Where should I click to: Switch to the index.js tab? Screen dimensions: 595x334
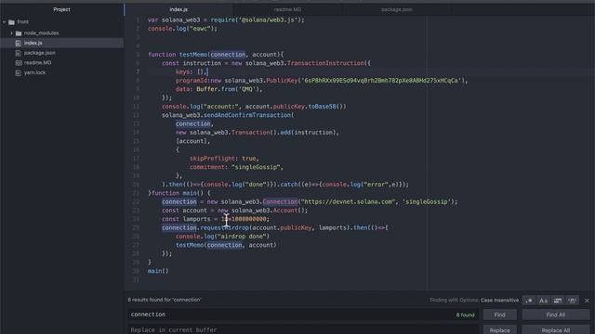pos(178,9)
